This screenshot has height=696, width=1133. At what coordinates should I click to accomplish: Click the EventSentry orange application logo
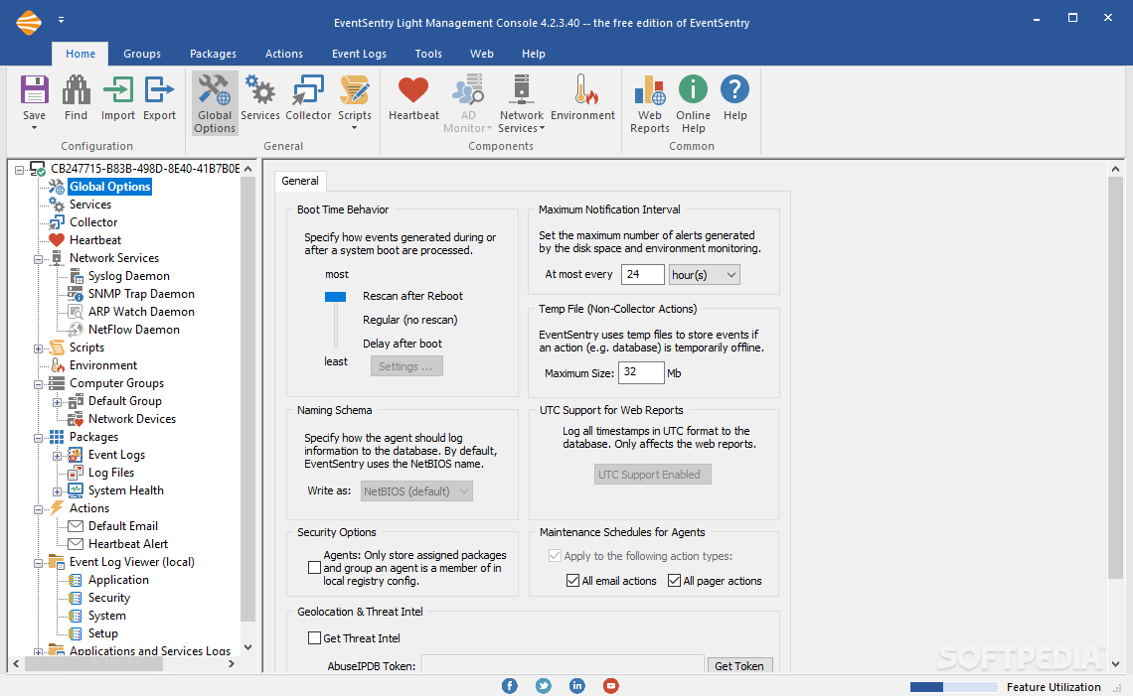[x=29, y=22]
